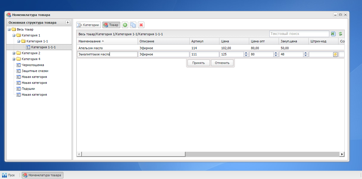
Task: Click the Текстовый поиск search field
Action: point(299,34)
